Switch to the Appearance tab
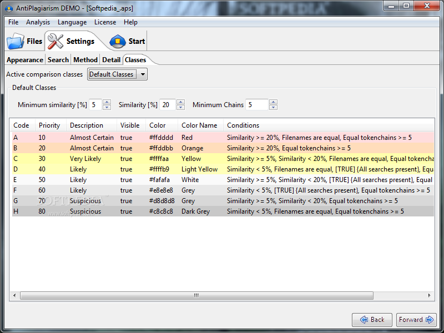 tap(25, 60)
